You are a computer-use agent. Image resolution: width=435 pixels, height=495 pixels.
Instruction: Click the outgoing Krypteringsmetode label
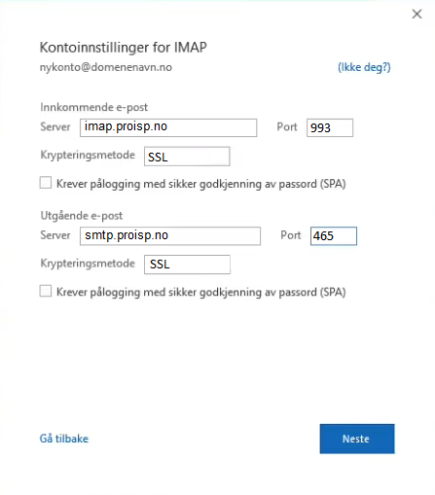[88, 264]
